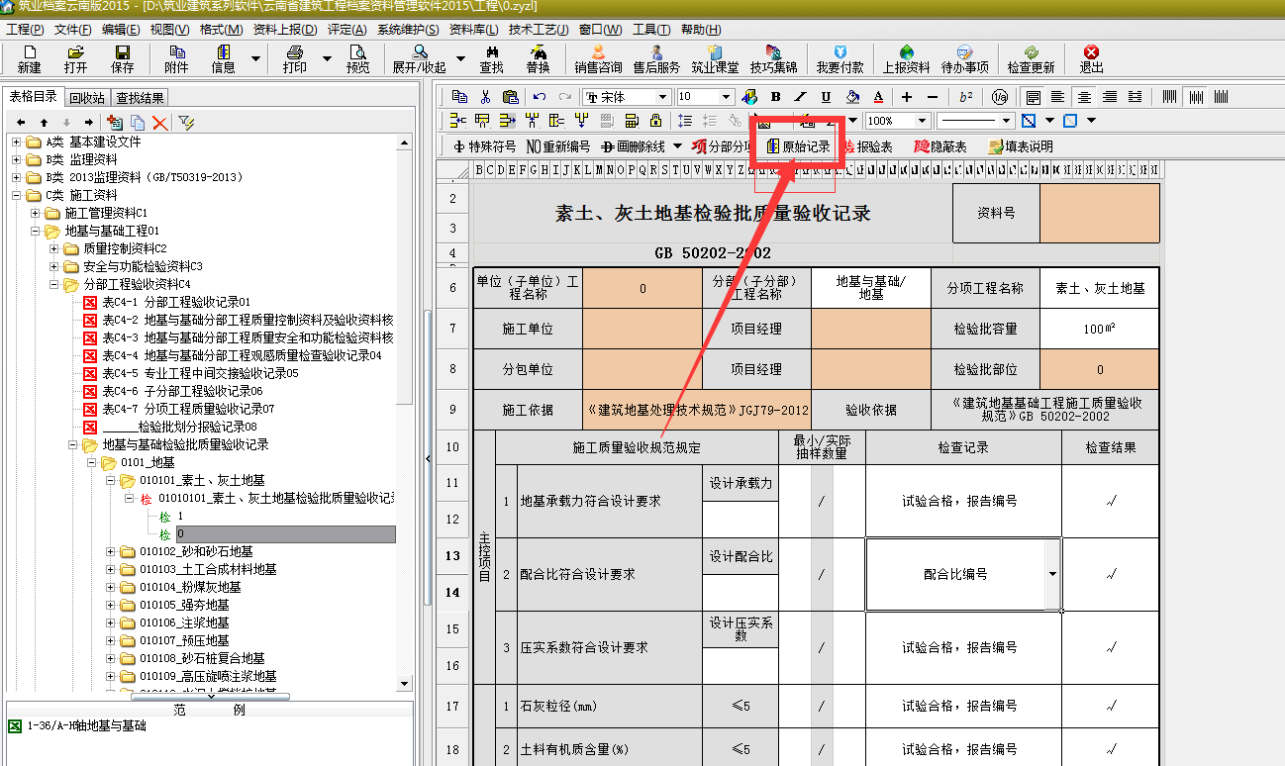Expand the A类 基本建设文件 tree node
The width and height of the screenshot is (1285, 766).
(17, 142)
